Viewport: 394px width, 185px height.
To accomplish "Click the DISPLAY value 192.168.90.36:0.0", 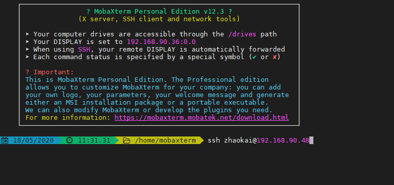I will pyautogui.click(x=161, y=41).
